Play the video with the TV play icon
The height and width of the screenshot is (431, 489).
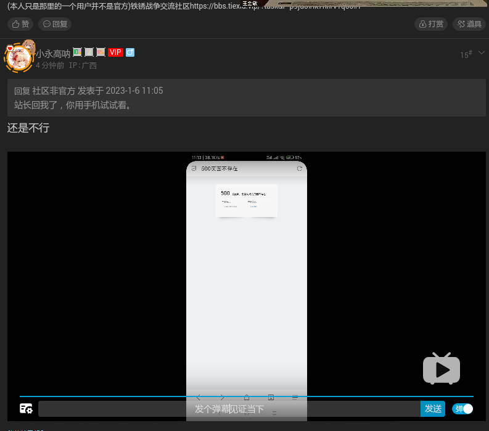tap(441, 369)
